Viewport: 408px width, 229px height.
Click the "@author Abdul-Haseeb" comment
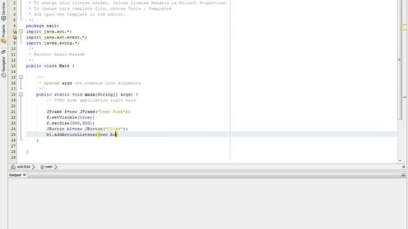[59, 54]
